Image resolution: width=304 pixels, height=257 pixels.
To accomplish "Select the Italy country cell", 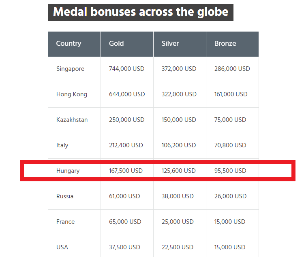I will coord(75,146).
